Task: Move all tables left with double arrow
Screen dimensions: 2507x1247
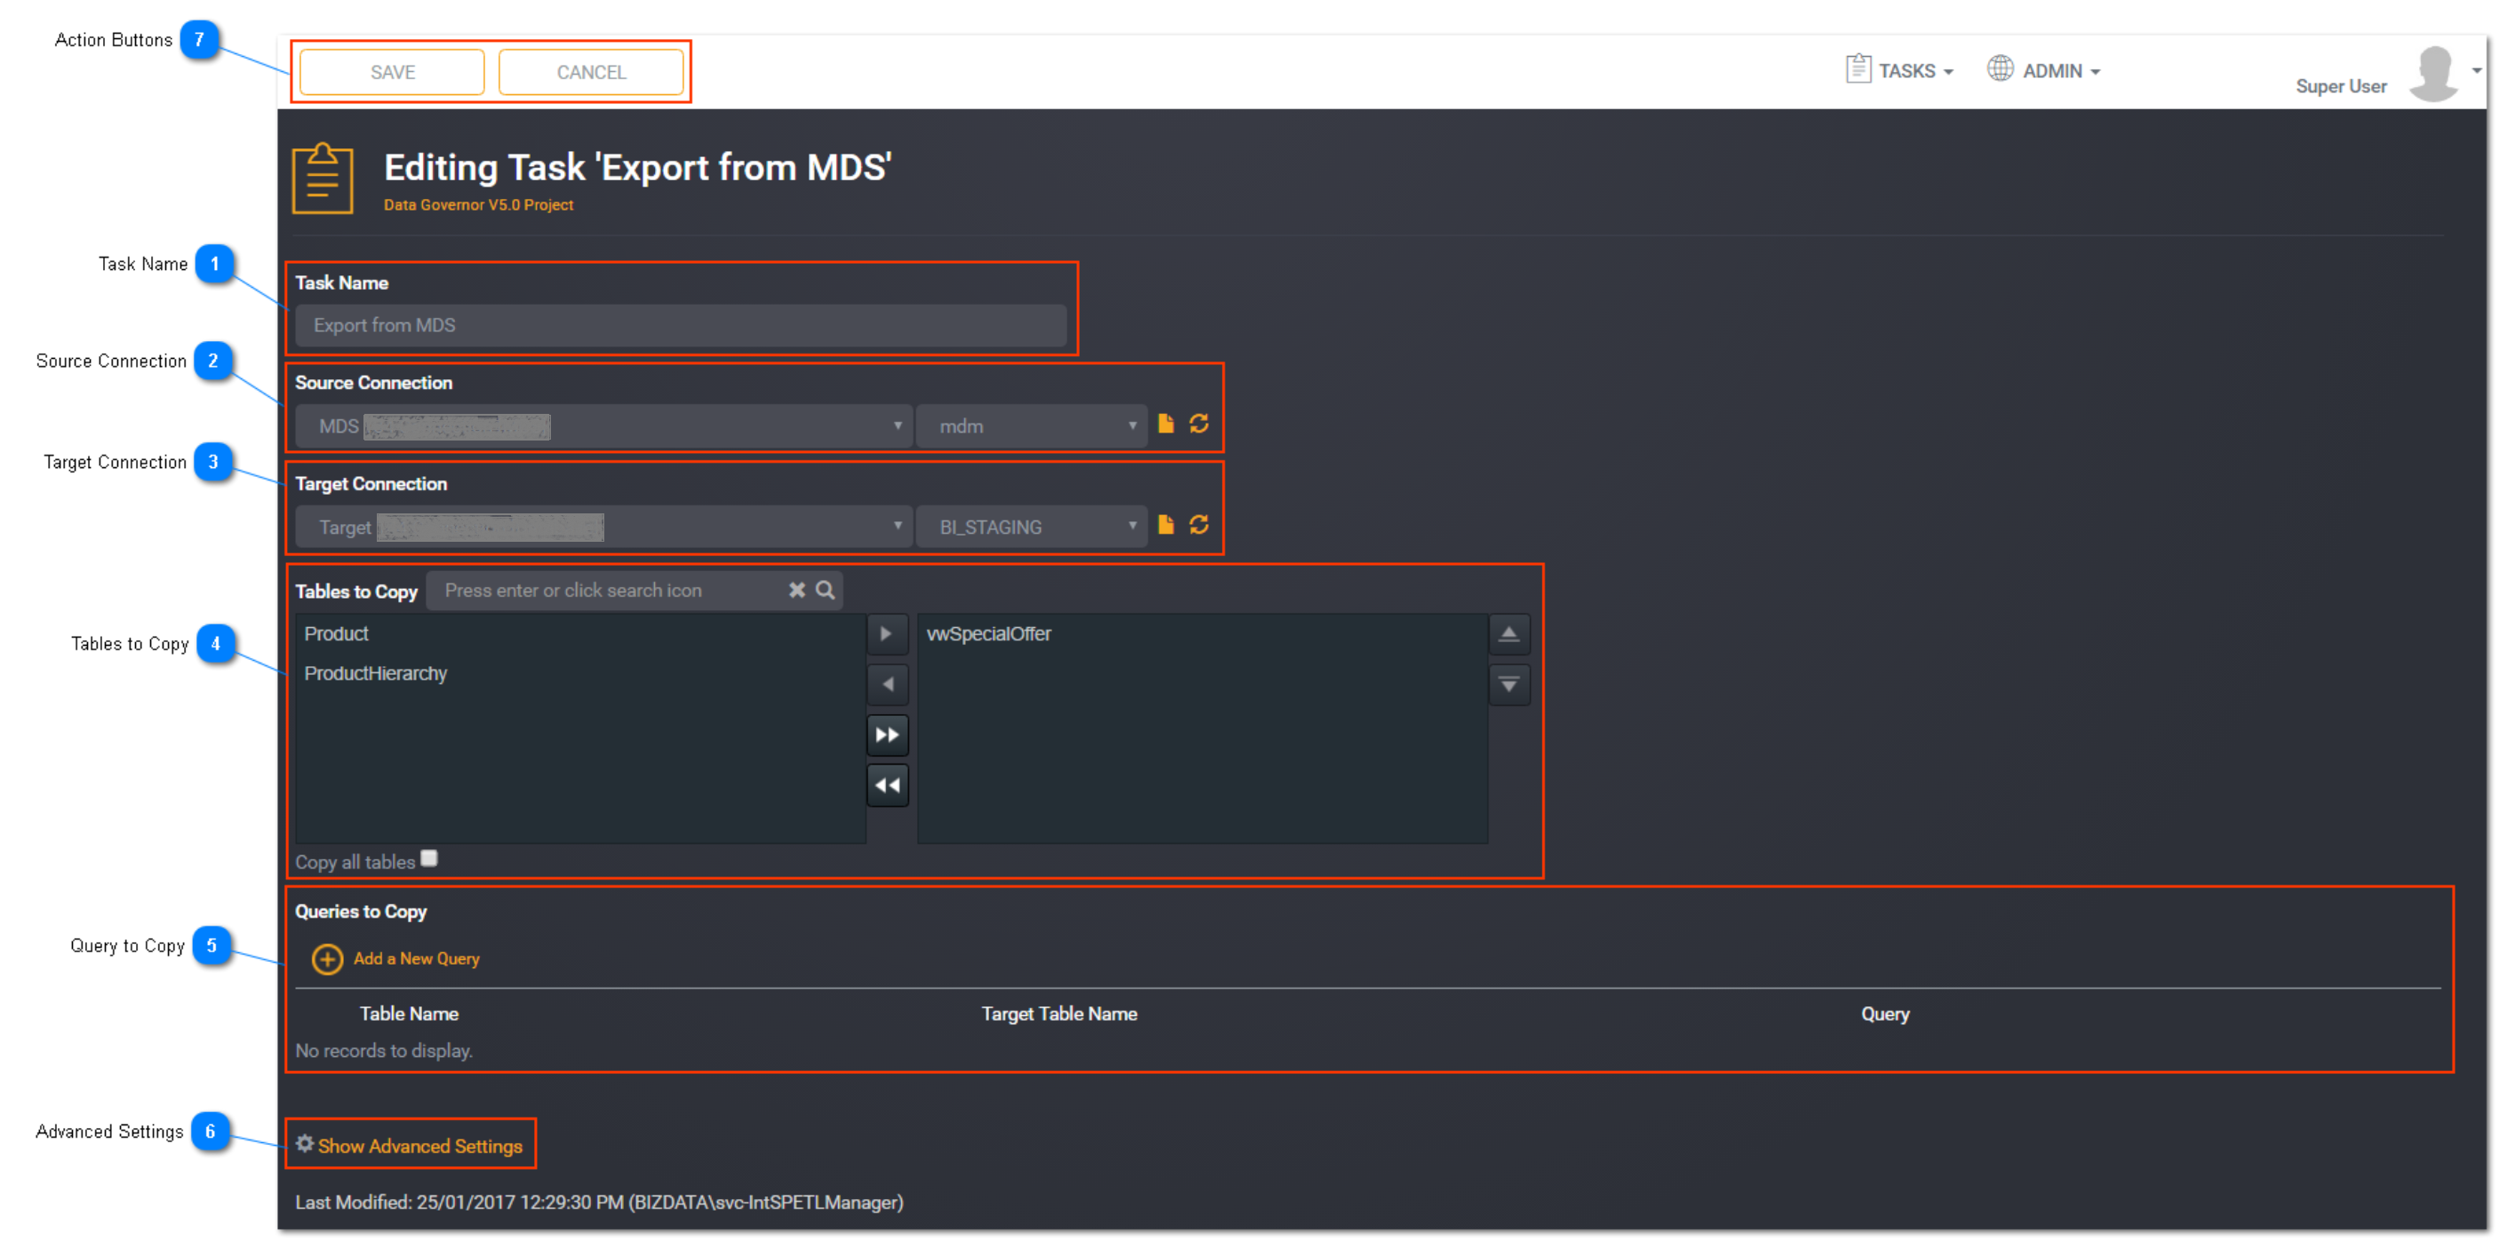Action: tap(887, 786)
